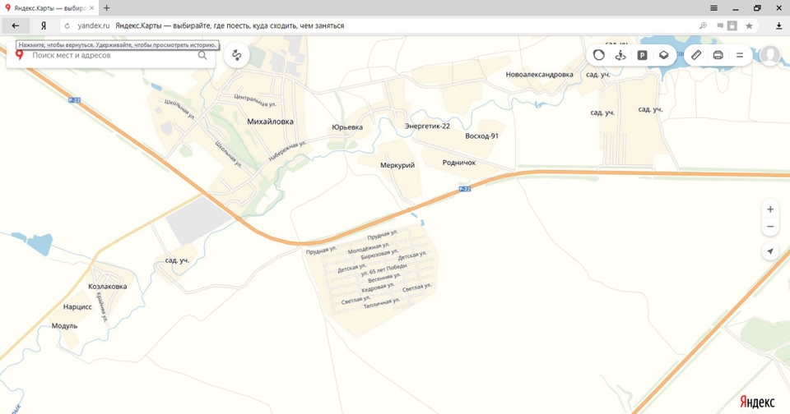Screen dimensions: 790x414
Task: Click the route builder button
Action: [237, 55]
